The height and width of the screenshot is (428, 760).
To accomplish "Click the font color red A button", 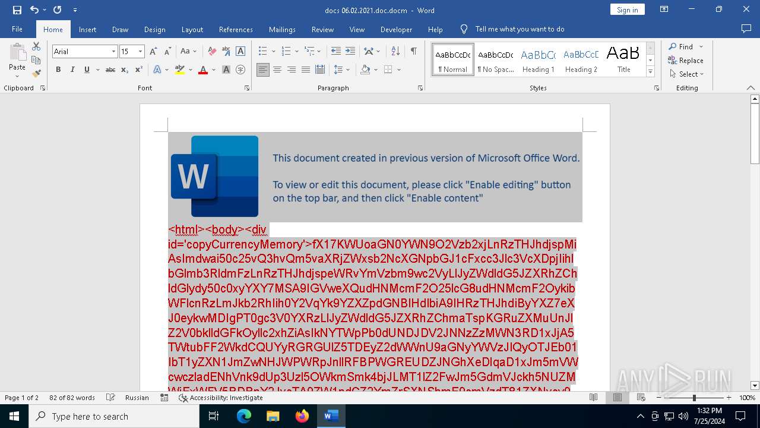I will tap(203, 70).
